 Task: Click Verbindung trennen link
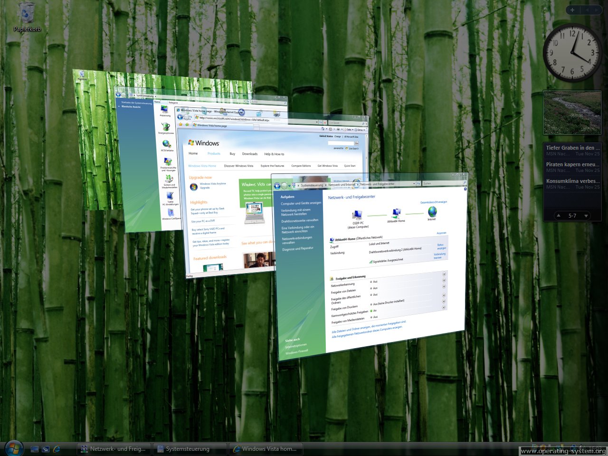(439, 256)
